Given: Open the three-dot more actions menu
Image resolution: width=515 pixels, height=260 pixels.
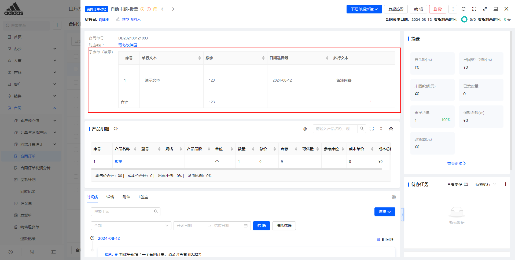Looking at the screenshot, I should point(453,9).
